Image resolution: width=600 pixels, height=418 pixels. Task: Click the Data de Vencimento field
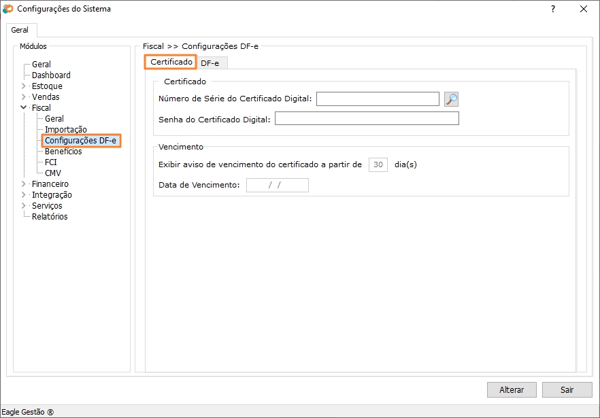(277, 185)
